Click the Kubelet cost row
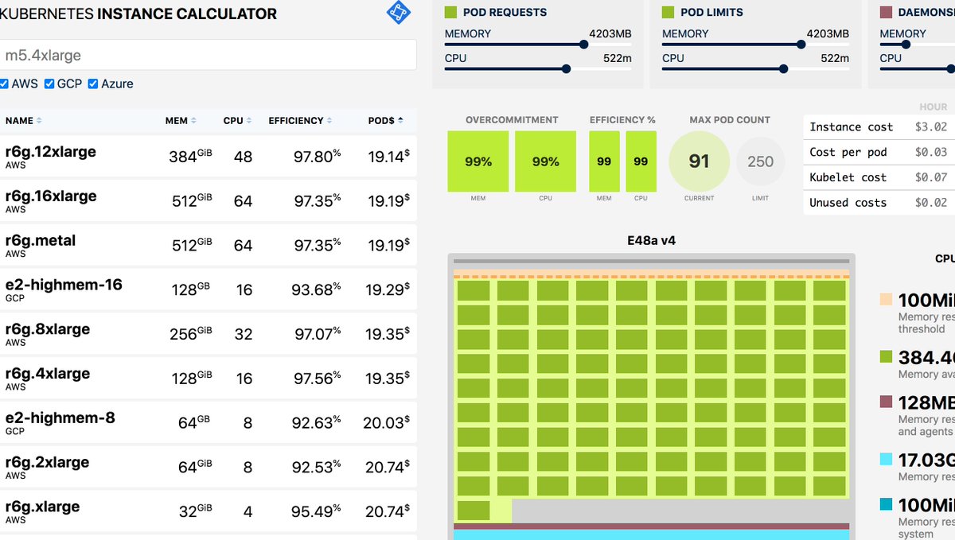 (879, 177)
